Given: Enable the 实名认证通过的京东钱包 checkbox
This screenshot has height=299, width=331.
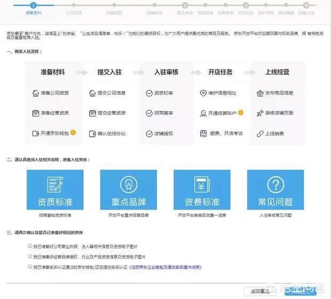Looking at the screenshot, I should pos(29,266).
